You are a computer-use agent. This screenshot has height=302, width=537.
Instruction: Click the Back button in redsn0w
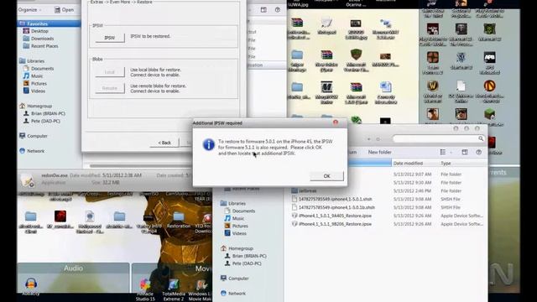click(x=164, y=143)
